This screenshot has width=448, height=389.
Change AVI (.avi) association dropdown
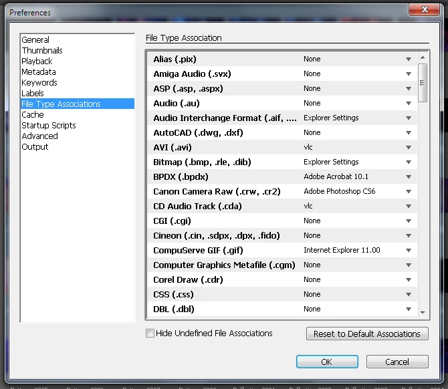pos(409,147)
